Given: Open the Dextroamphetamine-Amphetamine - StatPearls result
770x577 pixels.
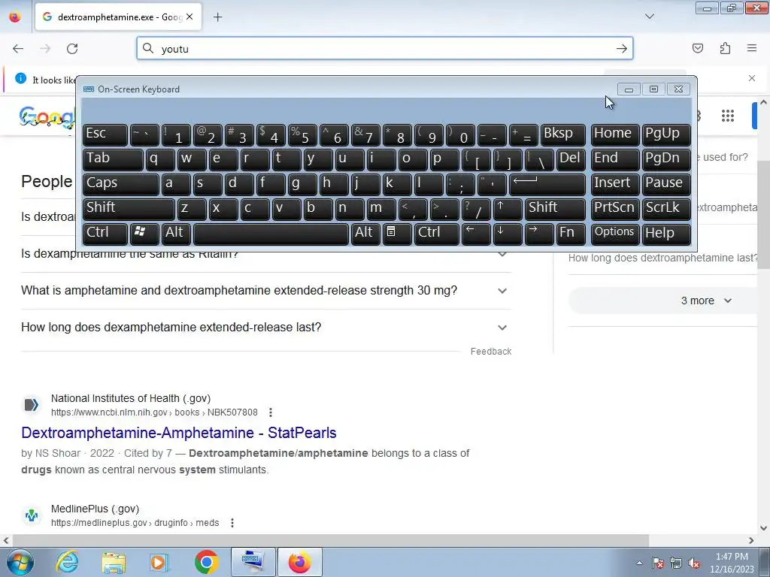Looking at the screenshot, I should (179, 433).
